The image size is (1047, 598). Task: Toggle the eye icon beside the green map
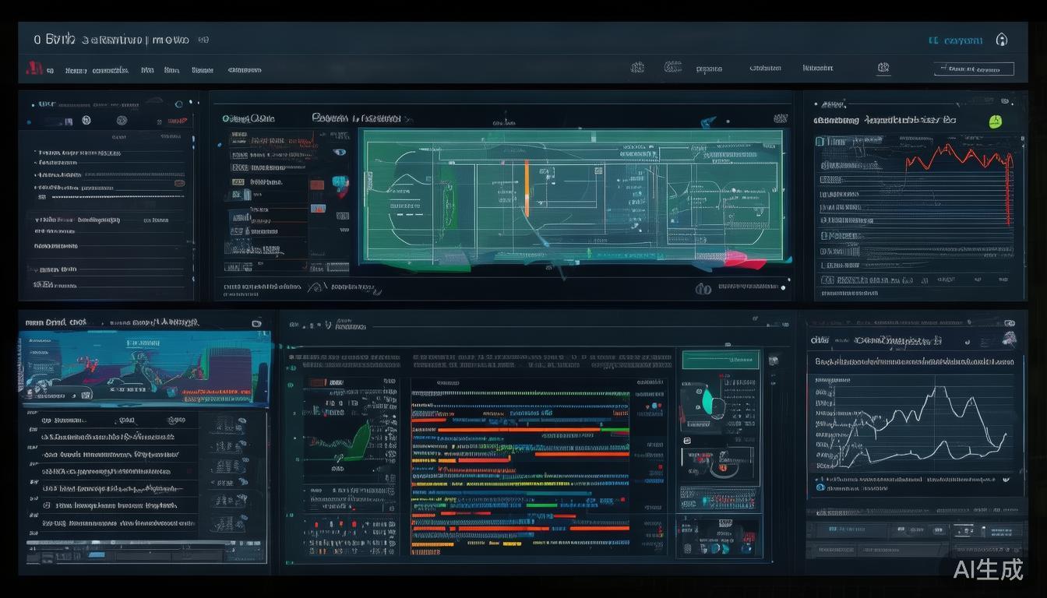coord(340,151)
